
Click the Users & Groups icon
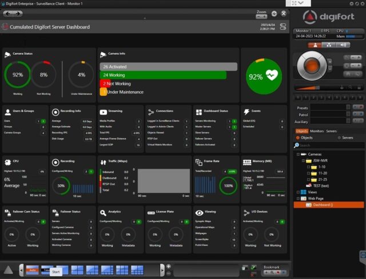tap(7, 112)
